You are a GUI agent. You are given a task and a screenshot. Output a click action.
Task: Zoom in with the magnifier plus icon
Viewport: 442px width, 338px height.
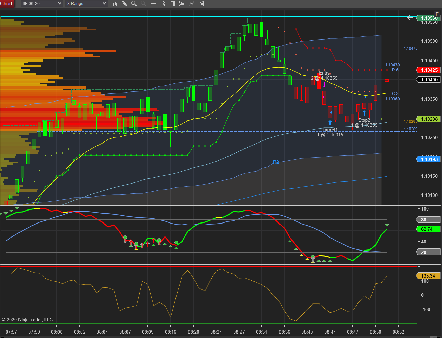[x=134, y=4]
